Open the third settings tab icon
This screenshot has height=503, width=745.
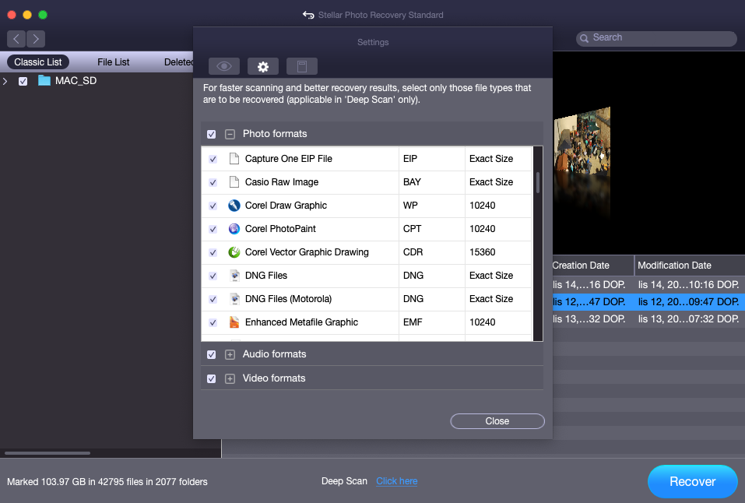[302, 66]
